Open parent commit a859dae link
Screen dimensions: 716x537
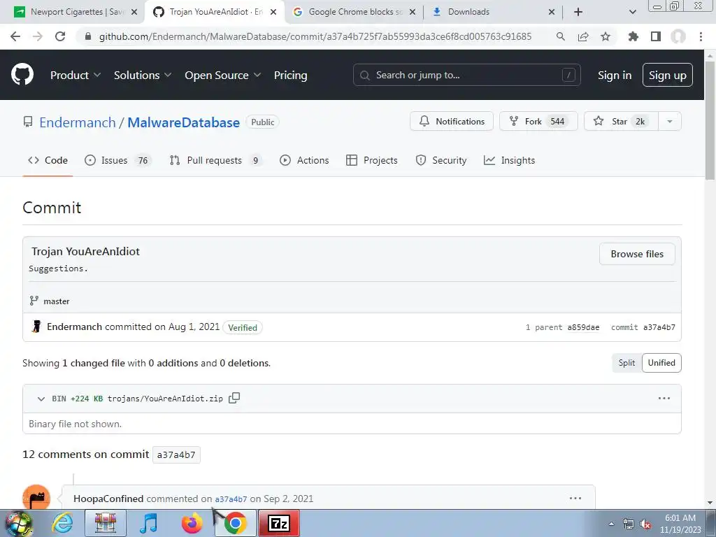click(x=583, y=327)
